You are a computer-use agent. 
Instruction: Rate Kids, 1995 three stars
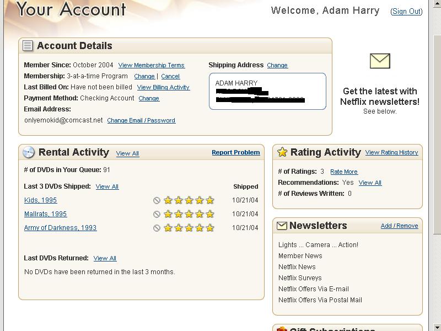[x=189, y=200]
